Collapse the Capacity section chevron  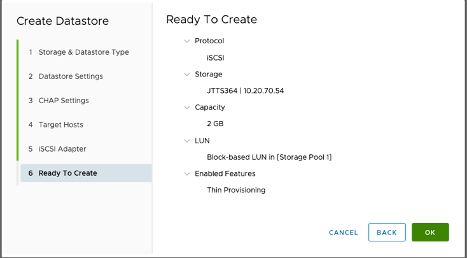[x=186, y=107]
